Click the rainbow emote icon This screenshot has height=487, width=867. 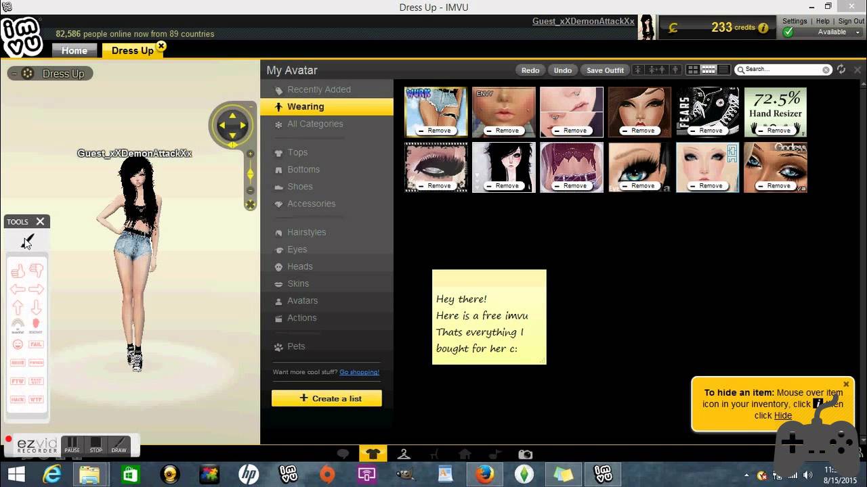(x=18, y=325)
